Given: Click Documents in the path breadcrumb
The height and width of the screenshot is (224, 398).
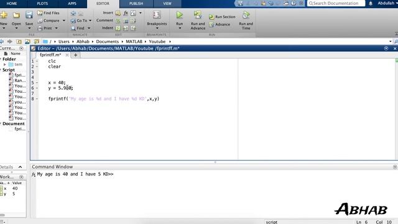Looking at the screenshot, I should 107,42.
